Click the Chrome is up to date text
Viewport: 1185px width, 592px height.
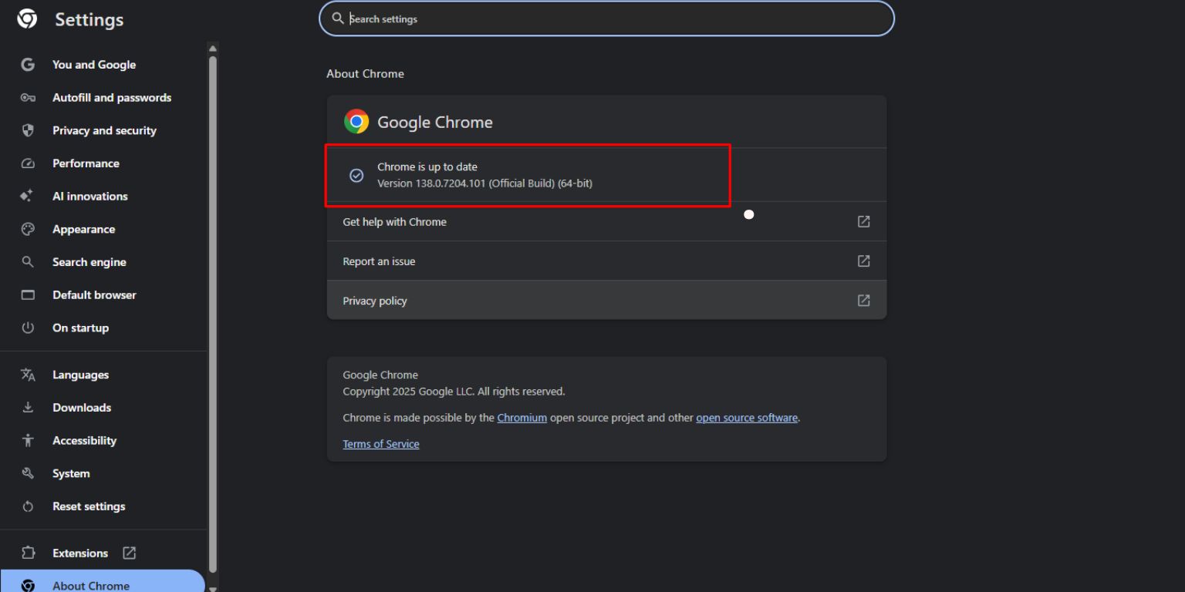427,166
